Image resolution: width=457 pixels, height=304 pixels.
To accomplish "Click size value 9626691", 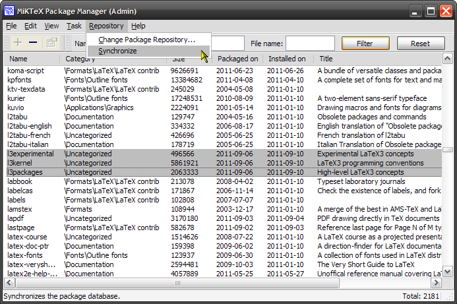I will click(x=185, y=71).
